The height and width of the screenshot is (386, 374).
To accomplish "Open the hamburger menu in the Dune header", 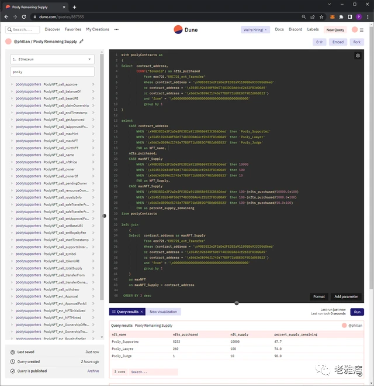I will [x=362, y=30].
